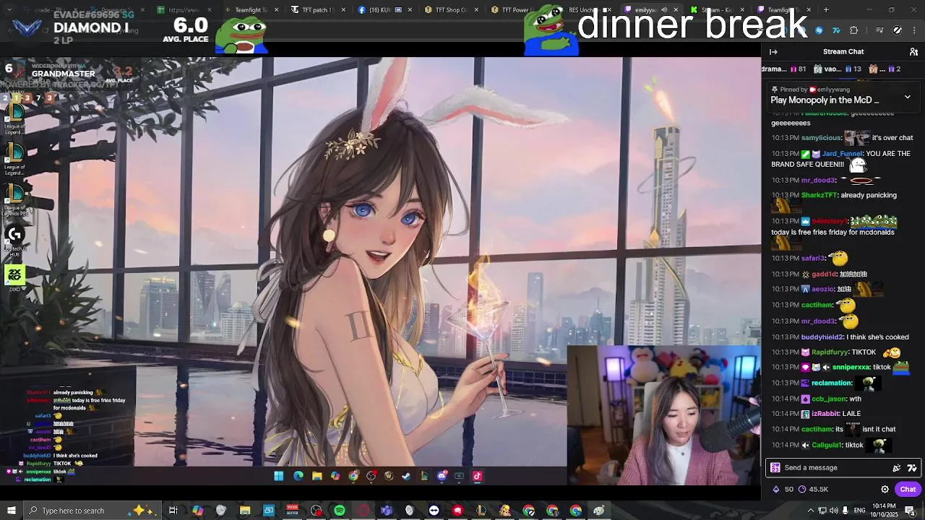Open the chat community users icon
The width and height of the screenshot is (925, 520).
tap(913, 52)
